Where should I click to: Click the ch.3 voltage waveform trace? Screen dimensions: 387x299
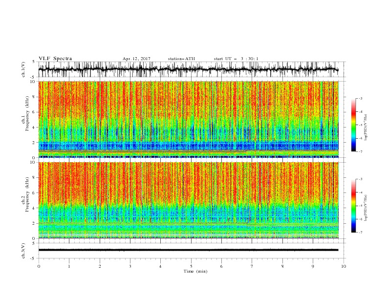click(188, 250)
